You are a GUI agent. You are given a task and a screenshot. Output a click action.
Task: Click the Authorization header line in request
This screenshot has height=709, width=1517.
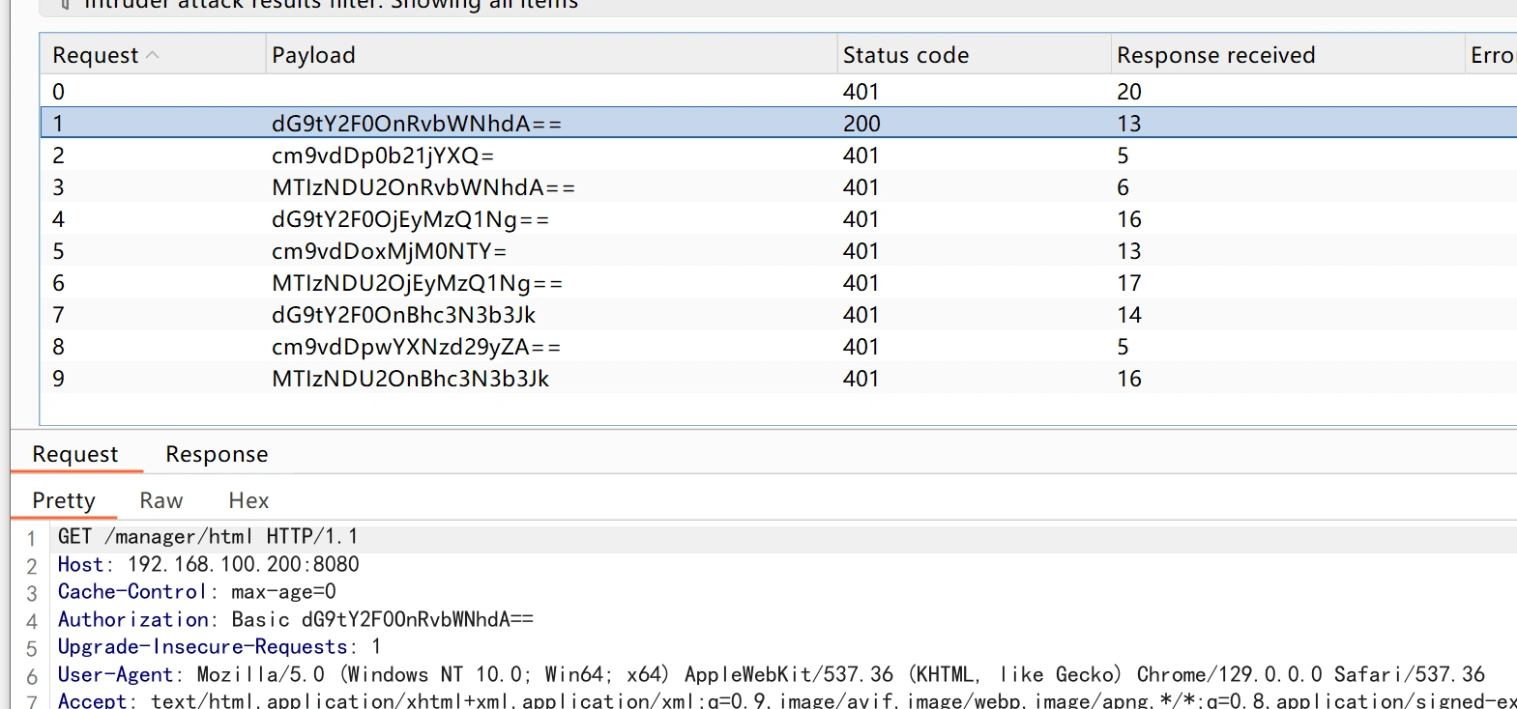[295, 619]
